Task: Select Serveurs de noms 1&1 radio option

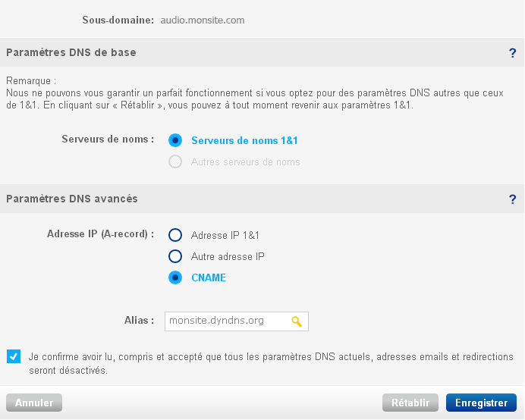Action: click(x=175, y=140)
